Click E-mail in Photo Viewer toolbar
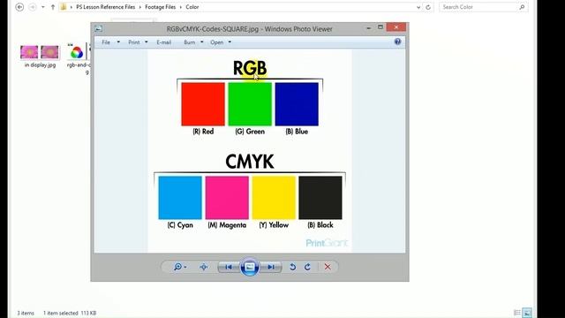This screenshot has width=565, height=318. [x=164, y=42]
